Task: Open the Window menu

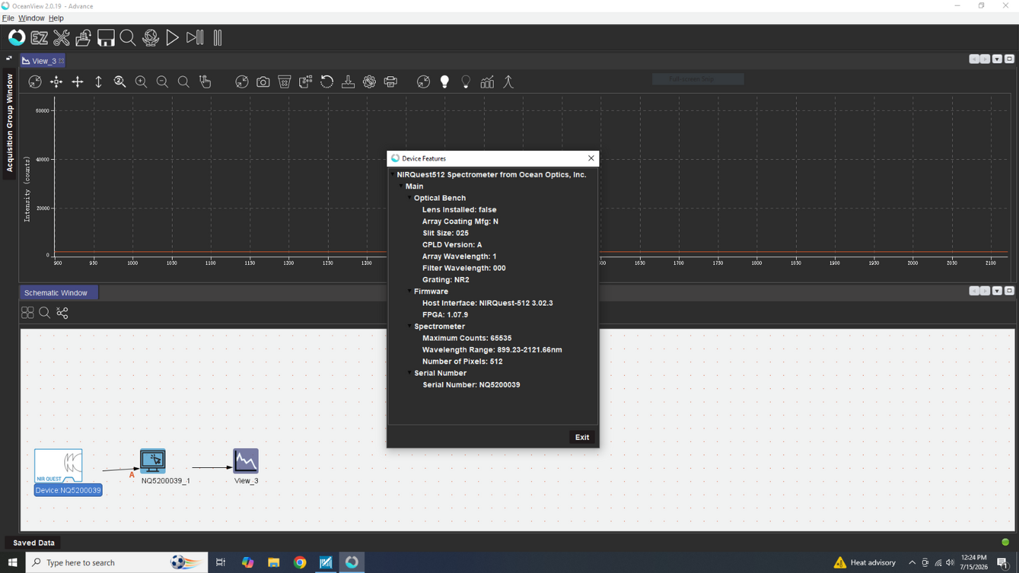Action: 31,18
